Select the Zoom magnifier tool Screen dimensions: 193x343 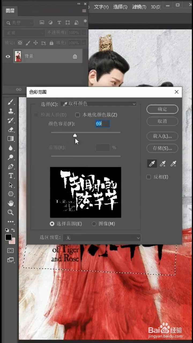tap(11, 212)
